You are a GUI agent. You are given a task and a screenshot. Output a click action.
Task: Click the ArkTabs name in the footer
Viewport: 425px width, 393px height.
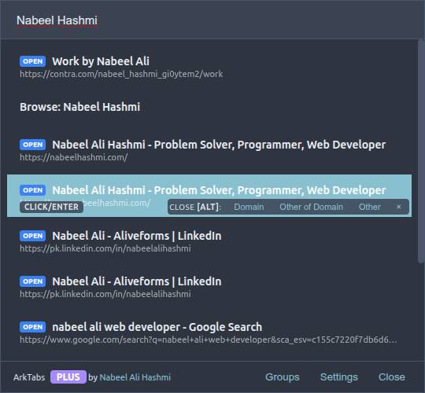tap(29, 377)
